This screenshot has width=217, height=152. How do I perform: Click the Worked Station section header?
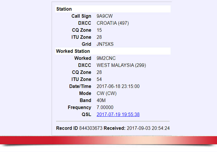coord(73,51)
